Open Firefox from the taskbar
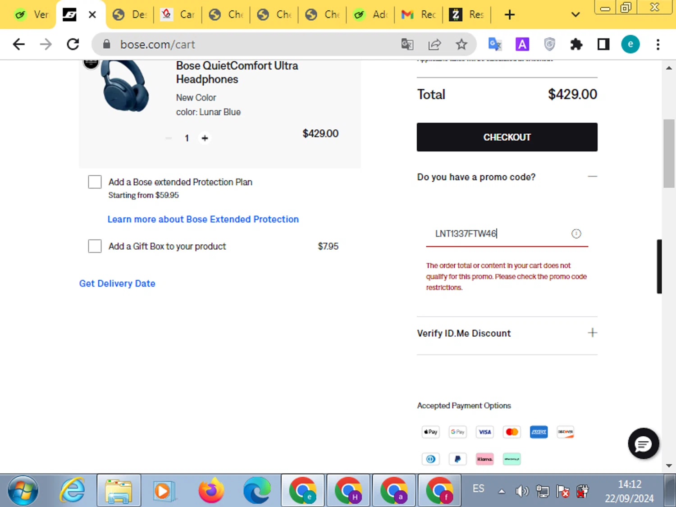Viewport: 676px width, 507px height. pyautogui.click(x=211, y=490)
